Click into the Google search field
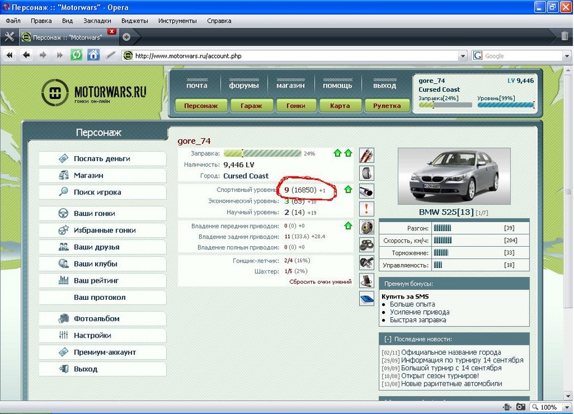 click(523, 56)
